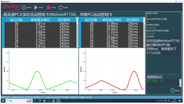184x104 pixels.
Task: Click the 单条指令耗时 header in PCI table
Action: coord(112,20)
